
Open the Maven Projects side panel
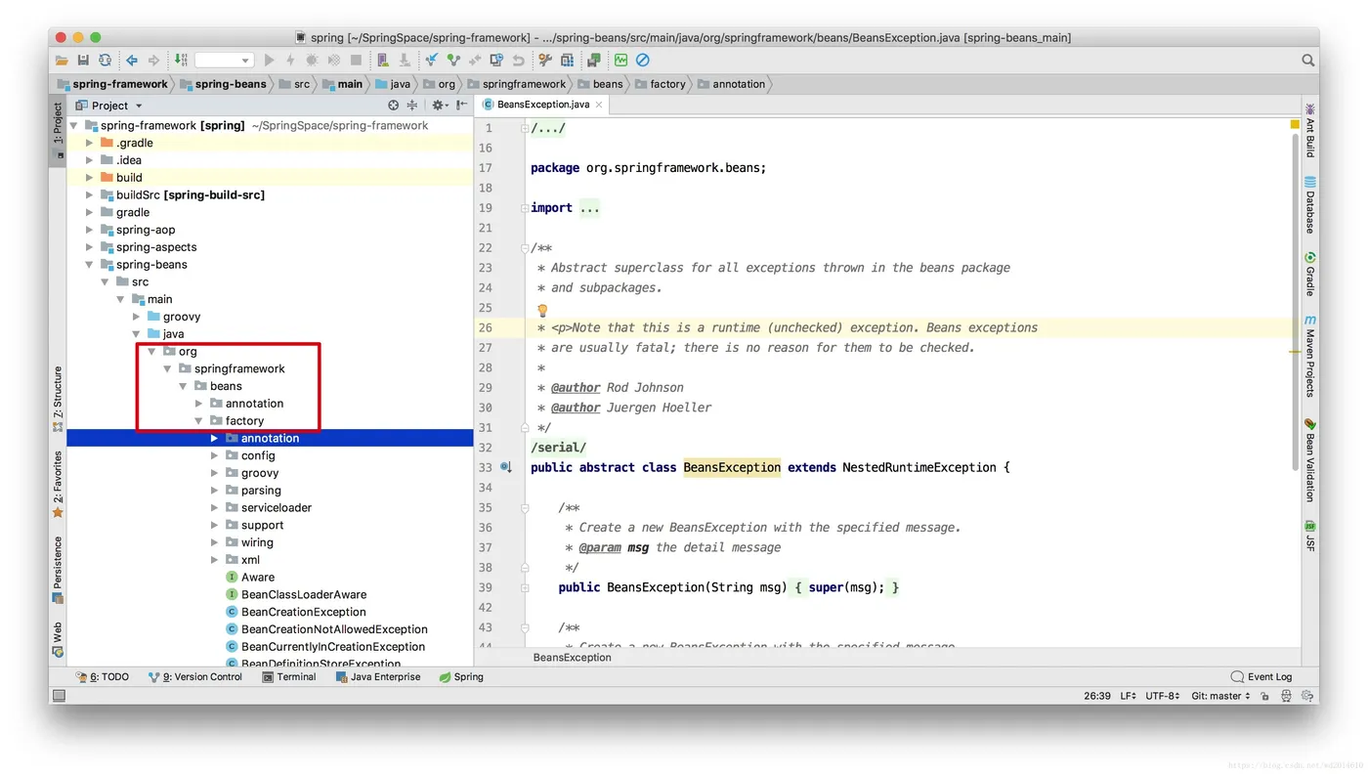pos(1310,356)
